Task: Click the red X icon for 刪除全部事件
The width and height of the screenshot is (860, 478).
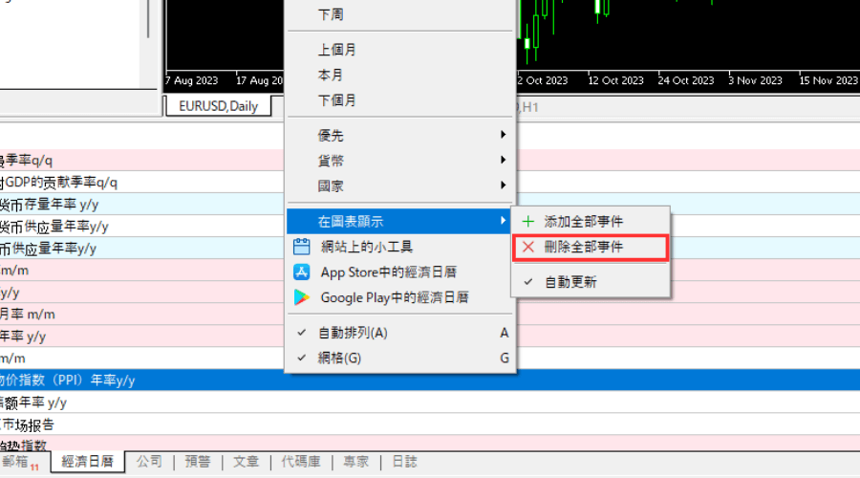Action: tap(528, 248)
